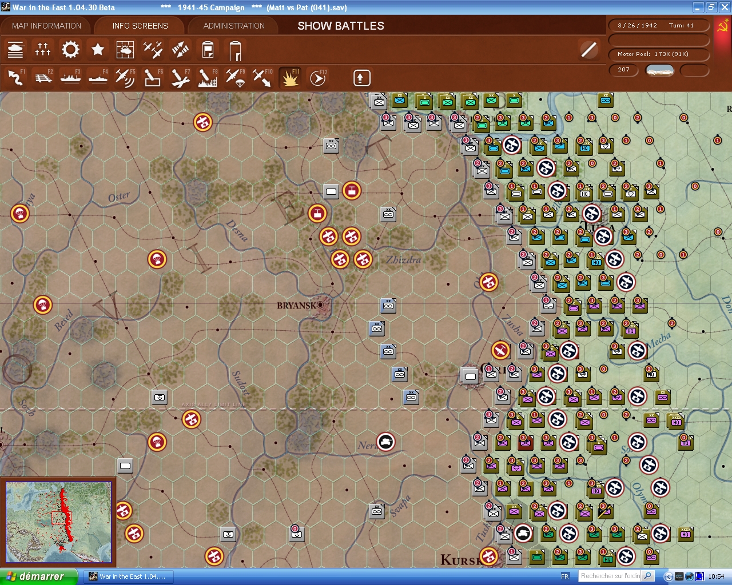
Task: Open the save game document icon
Action: (208, 50)
